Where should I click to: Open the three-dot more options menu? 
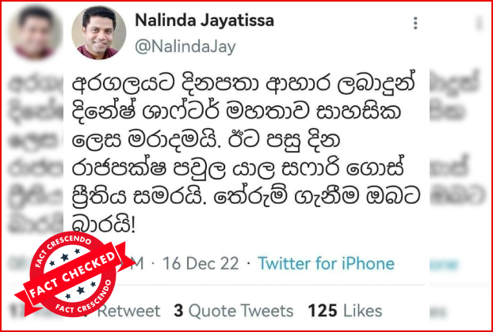coord(415,23)
